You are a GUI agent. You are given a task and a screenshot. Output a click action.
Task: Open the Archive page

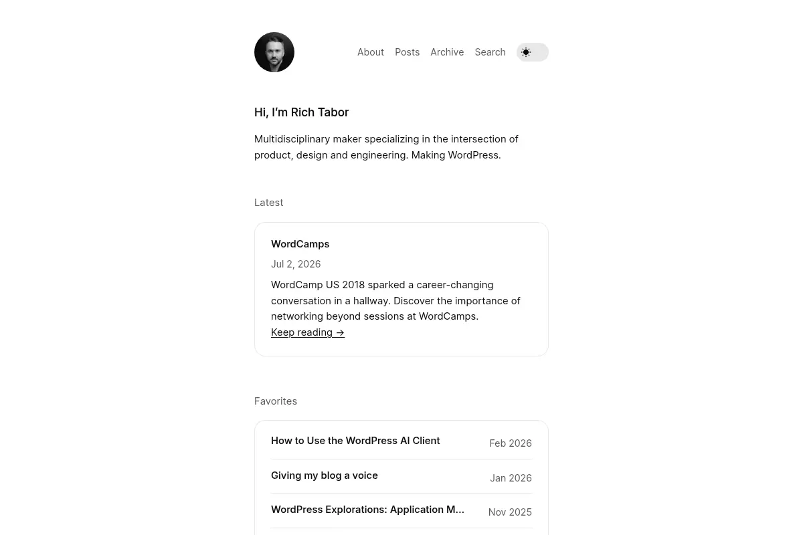(447, 52)
